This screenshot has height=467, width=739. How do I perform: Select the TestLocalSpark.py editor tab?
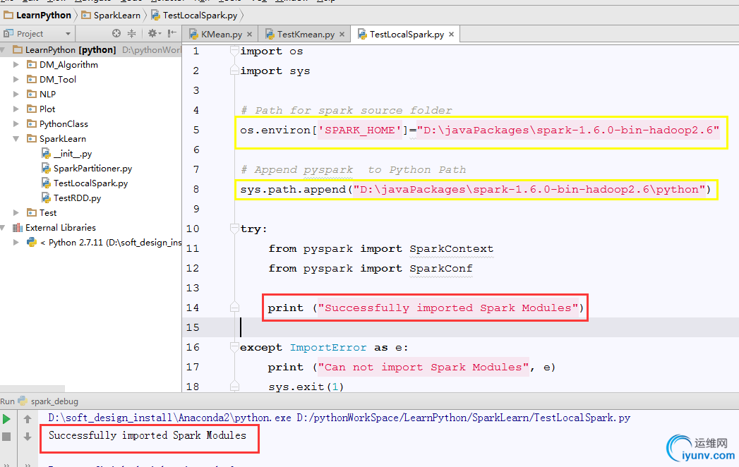pyautogui.click(x=405, y=35)
